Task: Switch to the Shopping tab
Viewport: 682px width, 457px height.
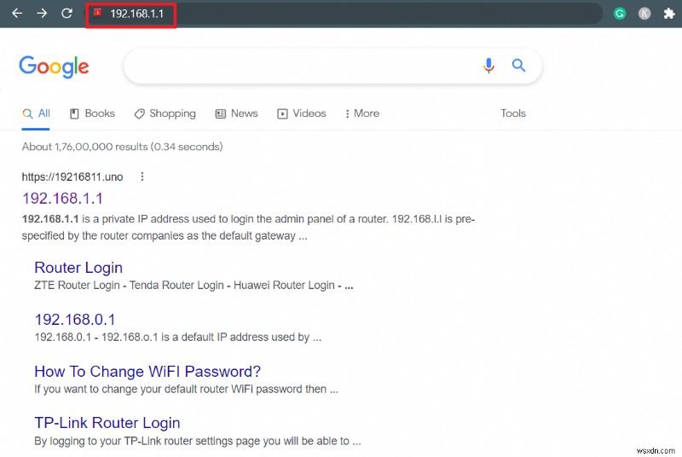Action: [165, 113]
